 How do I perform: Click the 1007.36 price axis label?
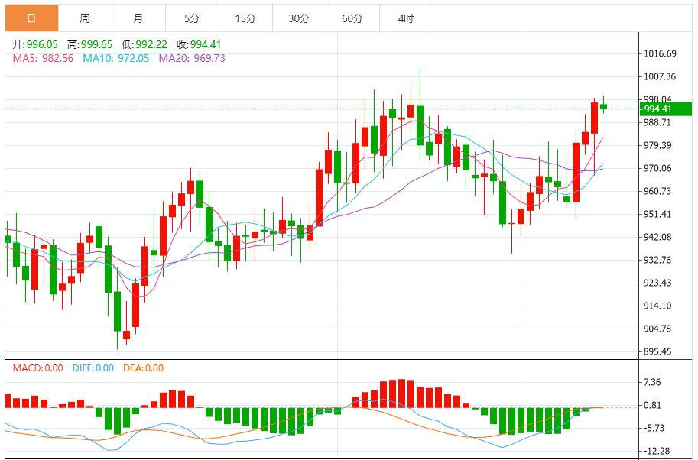tap(661, 76)
